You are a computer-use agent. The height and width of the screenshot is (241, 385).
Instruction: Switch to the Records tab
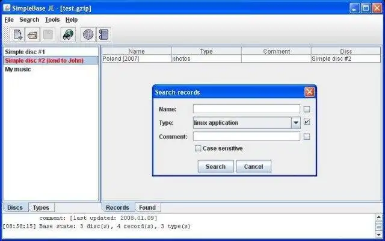tap(118, 207)
